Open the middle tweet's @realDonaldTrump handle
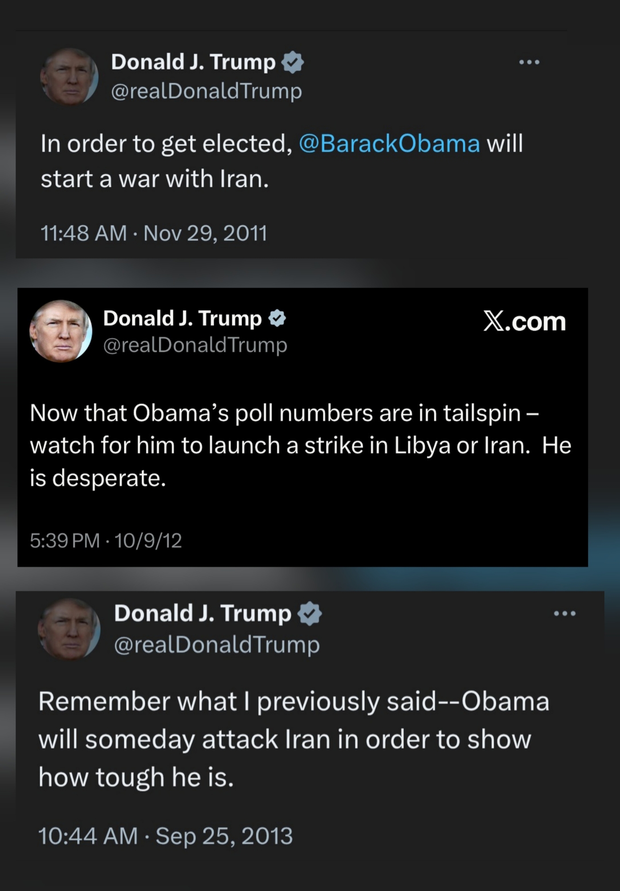 [x=195, y=345]
